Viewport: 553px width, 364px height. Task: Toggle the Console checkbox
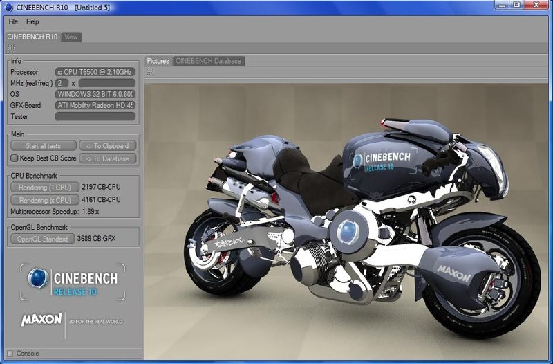coord(10,354)
